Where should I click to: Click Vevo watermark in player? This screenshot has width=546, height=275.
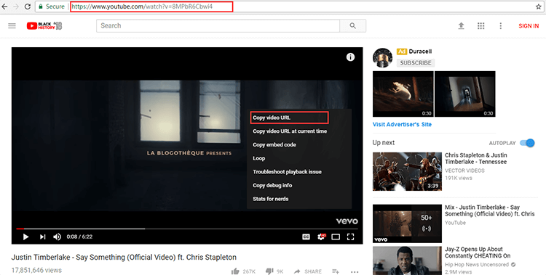pos(347,221)
